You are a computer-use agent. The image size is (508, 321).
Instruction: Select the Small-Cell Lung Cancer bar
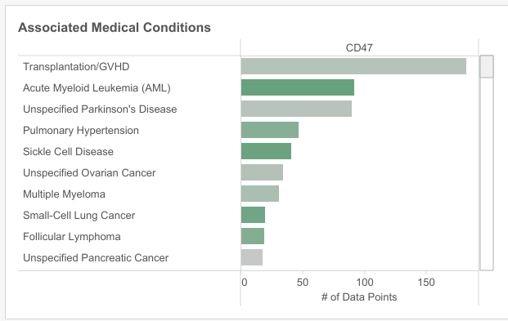point(253,215)
